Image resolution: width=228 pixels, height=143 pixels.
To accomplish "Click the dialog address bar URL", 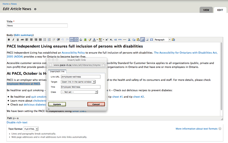I will click(77, 65).
